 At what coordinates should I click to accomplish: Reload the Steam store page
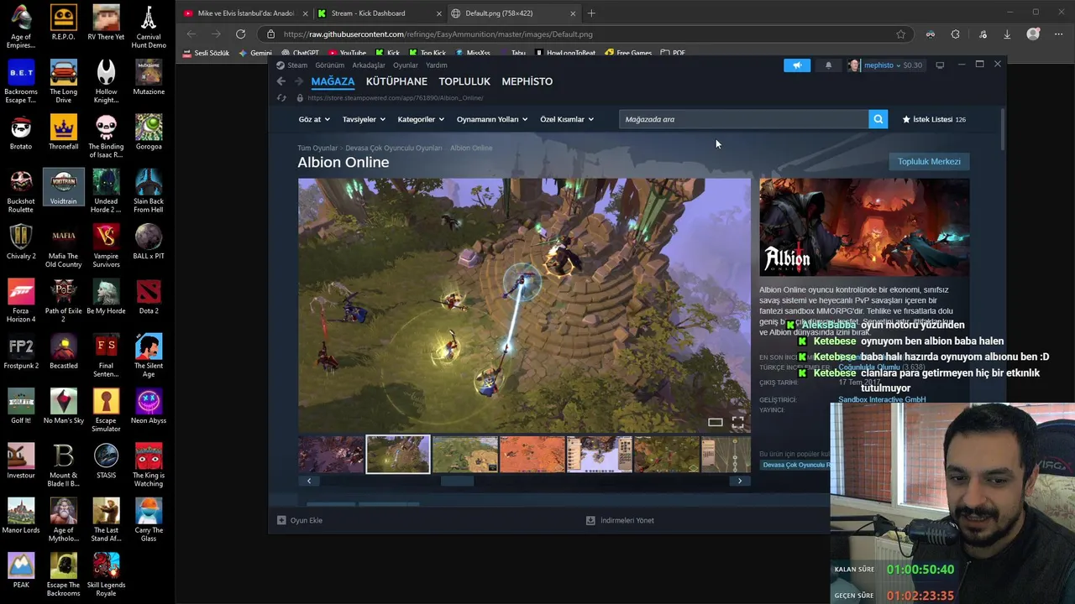pyautogui.click(x=281, y=98)
